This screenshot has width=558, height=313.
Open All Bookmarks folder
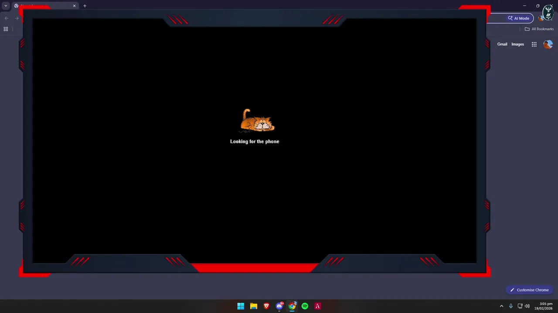pos(539,29)
